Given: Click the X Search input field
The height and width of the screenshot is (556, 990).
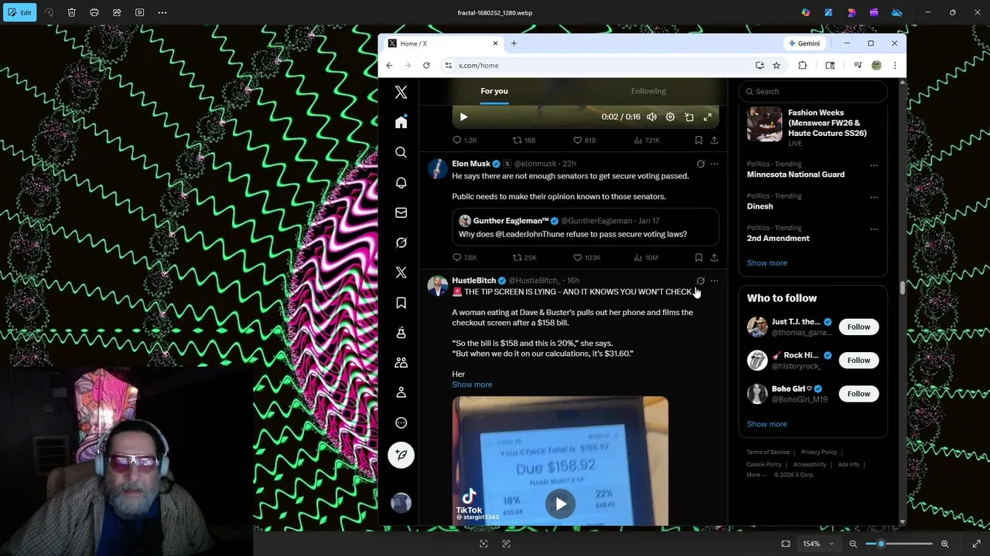Looking at the screenshot, I should click(x=812, y=91).
